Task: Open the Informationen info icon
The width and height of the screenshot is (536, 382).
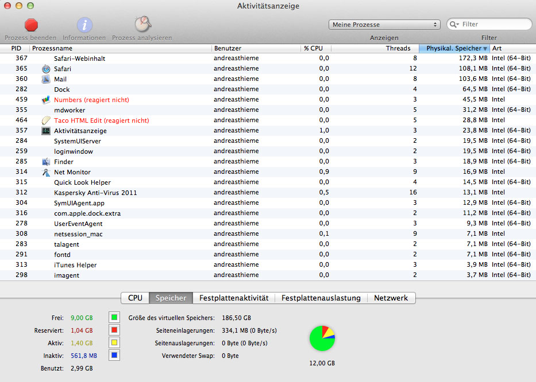Action: point(84,25)
